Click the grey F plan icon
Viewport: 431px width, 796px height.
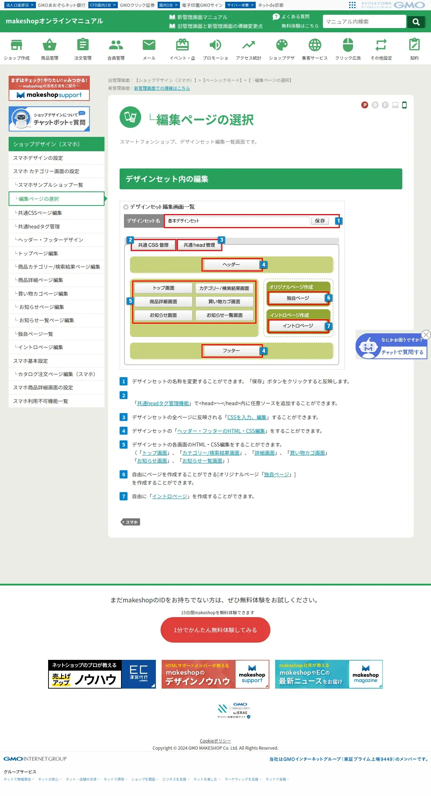coord(385,105)
